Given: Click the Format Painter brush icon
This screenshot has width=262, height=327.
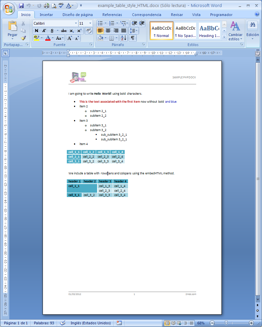Looking at the screenshot, I should click(23, 38).
